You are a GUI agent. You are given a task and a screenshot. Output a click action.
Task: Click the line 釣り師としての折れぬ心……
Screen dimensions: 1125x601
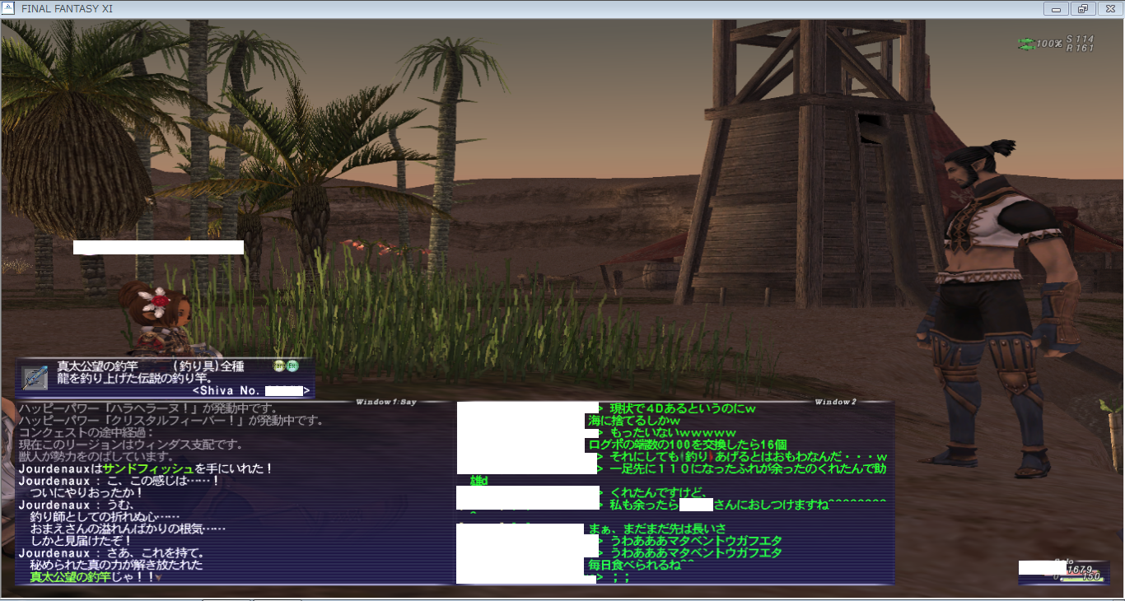coord(105,517)
